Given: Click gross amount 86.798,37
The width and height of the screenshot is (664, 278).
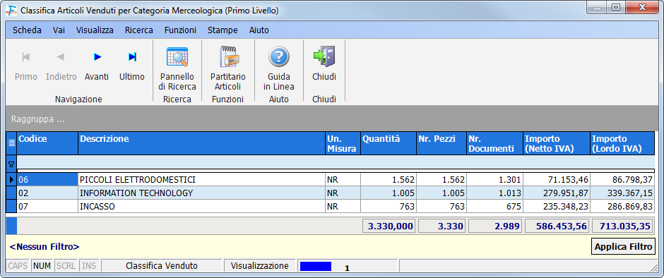Looking at the screenshot, I should tap(622, 180).
